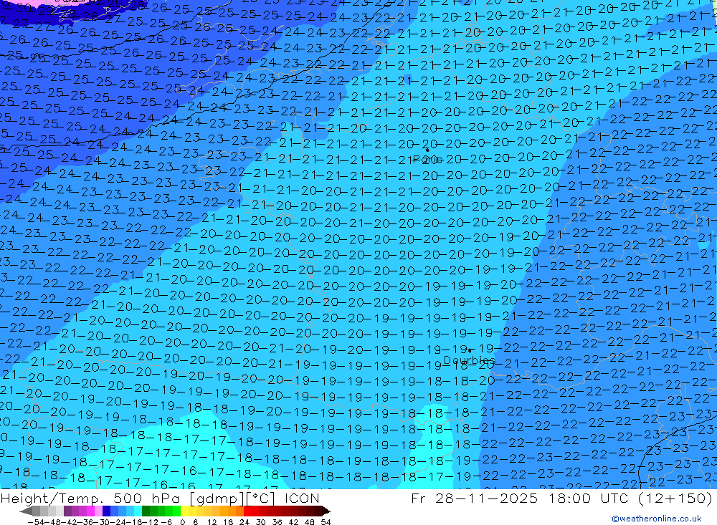Click the '(12+150)' forecast run label
717x525 pixels.
click(676, 498)
